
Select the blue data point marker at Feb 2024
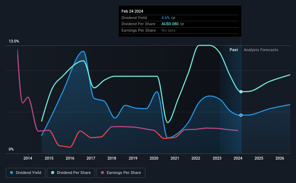[x=241, y=115]
